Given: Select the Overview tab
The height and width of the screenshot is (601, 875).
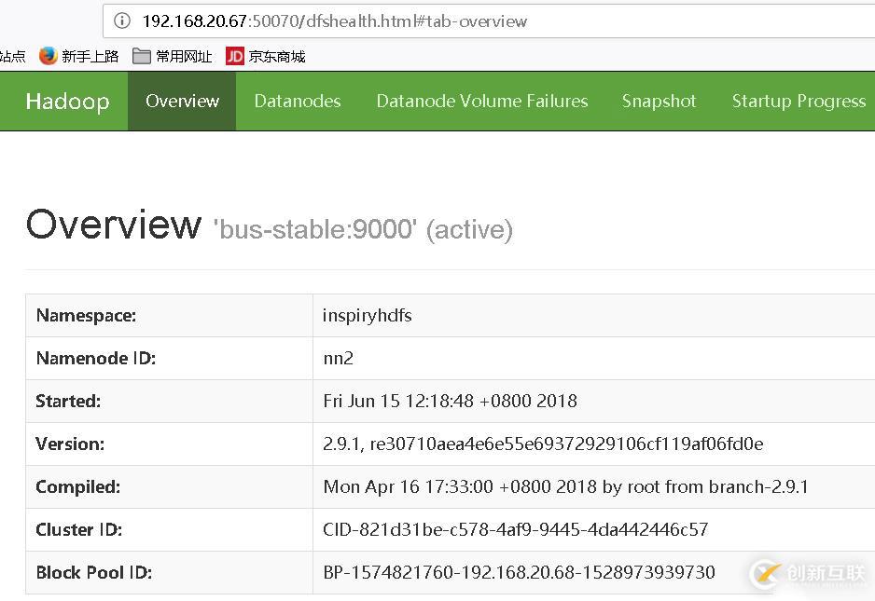Looking at the screenshot, I should [x=182, y=101].
